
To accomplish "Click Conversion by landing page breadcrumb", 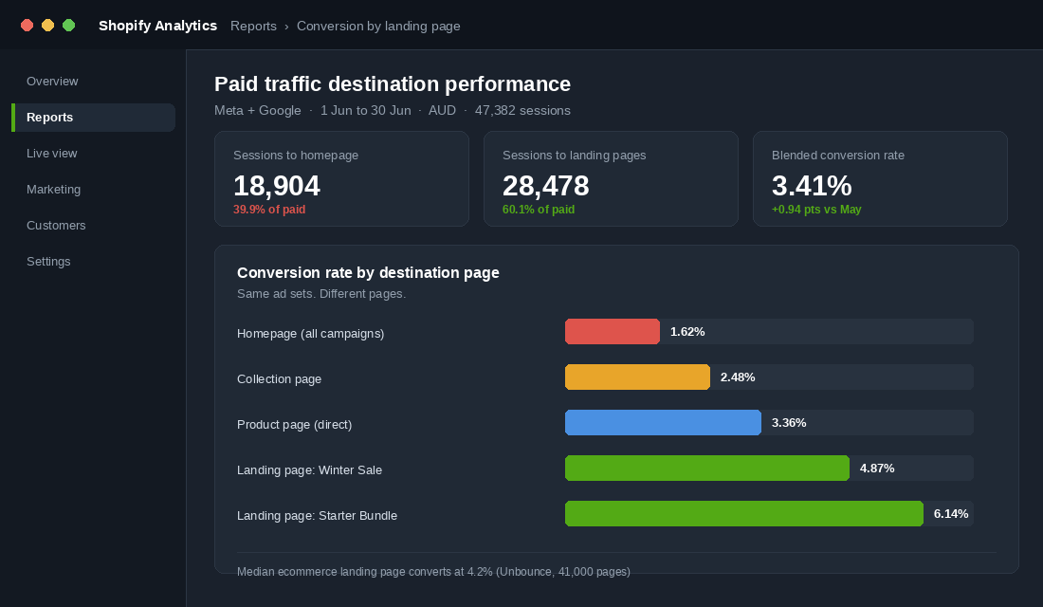I will click(x=378, y=26).
